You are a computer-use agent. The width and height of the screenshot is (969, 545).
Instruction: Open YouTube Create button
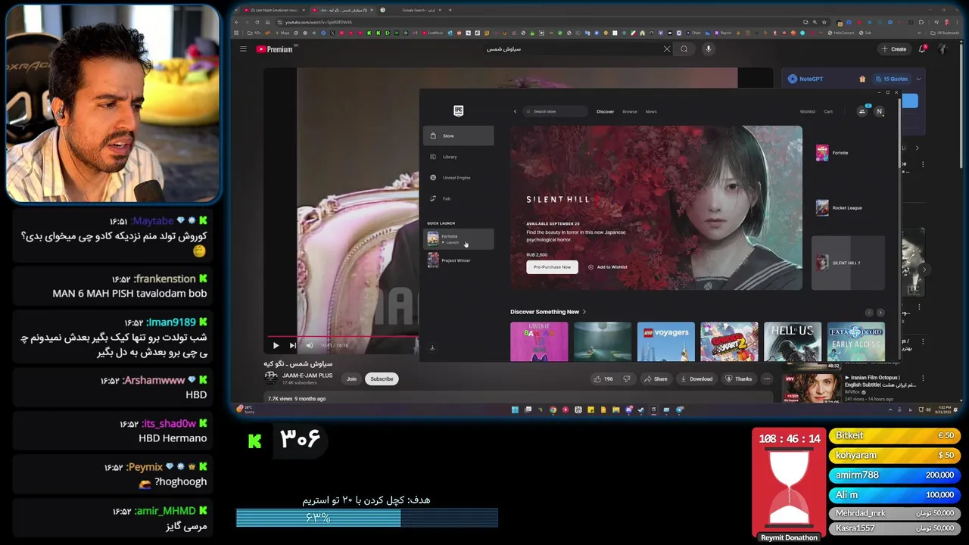click(894, 49)
